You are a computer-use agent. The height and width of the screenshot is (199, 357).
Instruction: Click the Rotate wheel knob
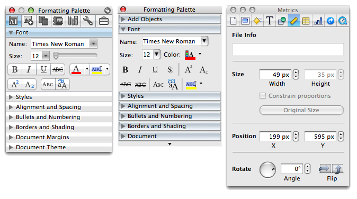tap(267, 170)
